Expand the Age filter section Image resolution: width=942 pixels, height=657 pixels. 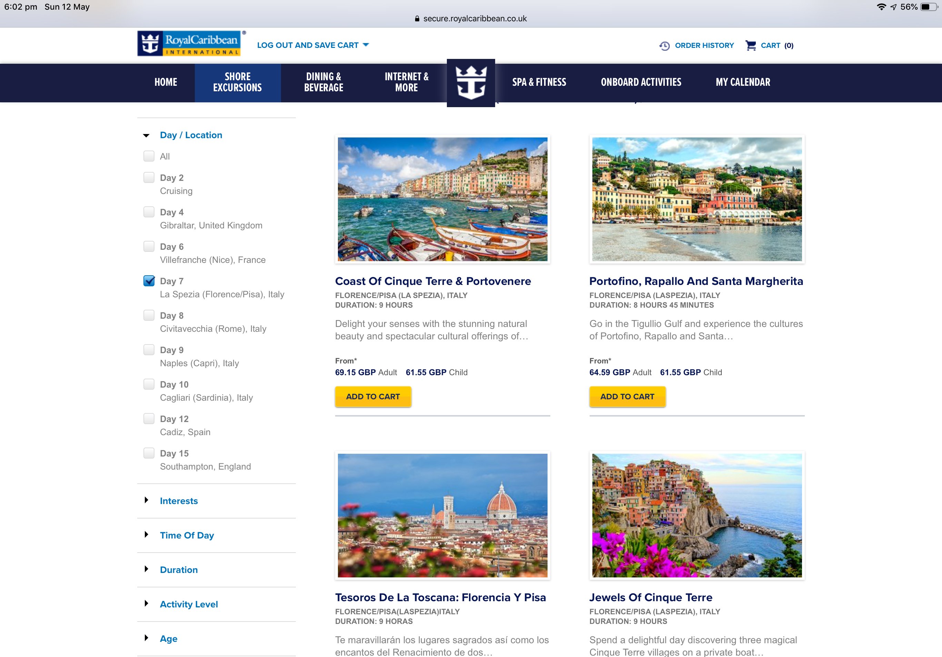(x=168, y=638)
